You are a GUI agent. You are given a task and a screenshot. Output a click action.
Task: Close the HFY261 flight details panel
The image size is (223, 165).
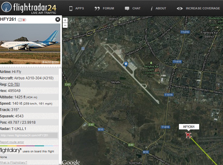(x=58, y=19)
